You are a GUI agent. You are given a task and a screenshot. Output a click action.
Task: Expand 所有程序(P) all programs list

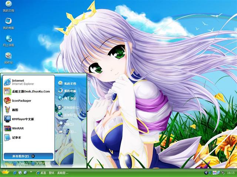coord(29,156)
